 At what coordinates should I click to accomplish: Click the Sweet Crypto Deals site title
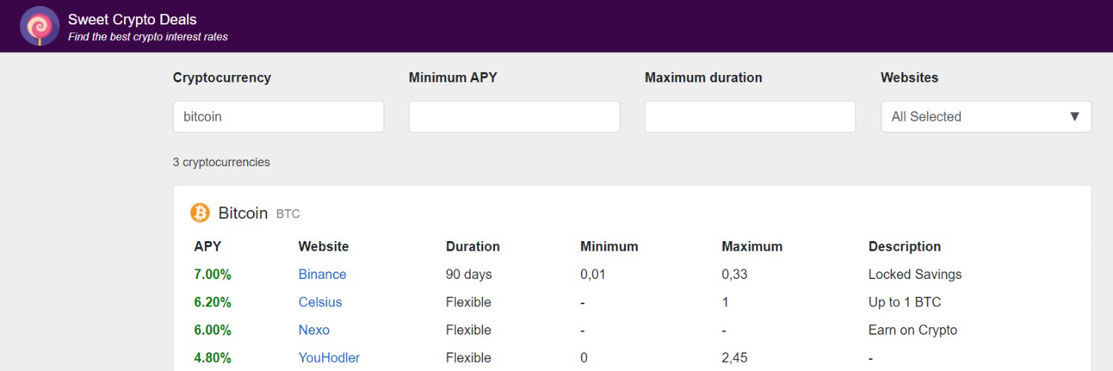tap(132, 19)
